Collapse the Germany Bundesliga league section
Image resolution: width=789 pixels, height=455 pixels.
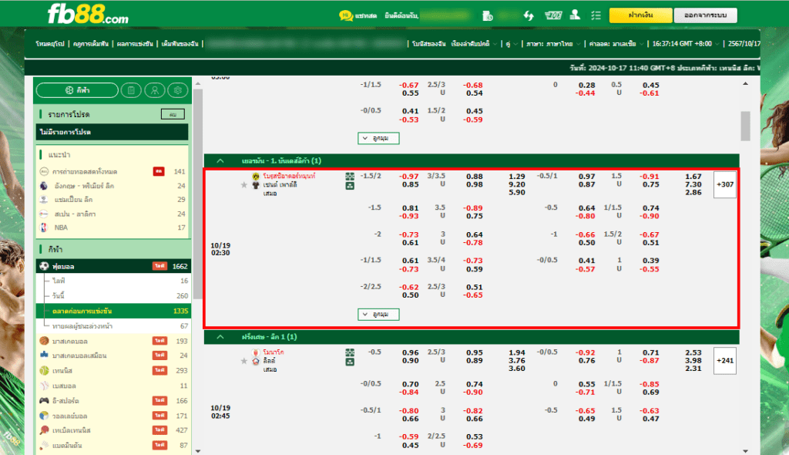(x=220, y=160)
